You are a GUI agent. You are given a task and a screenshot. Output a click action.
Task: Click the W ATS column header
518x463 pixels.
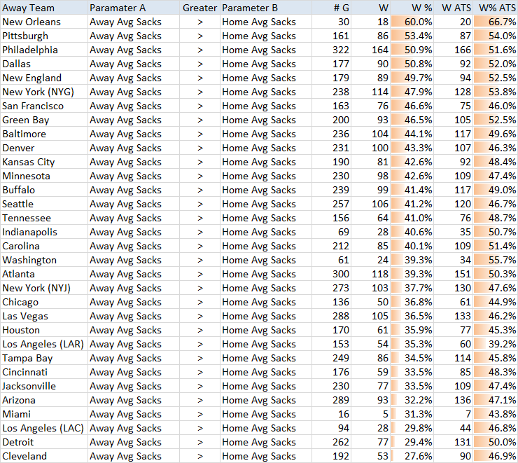454,7
